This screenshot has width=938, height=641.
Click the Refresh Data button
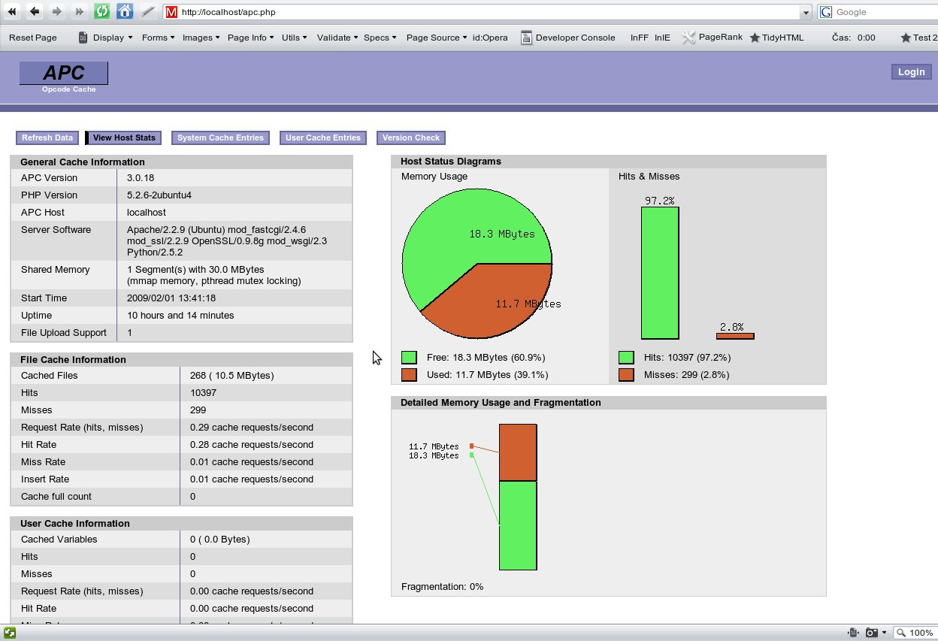tap(47, 138)
